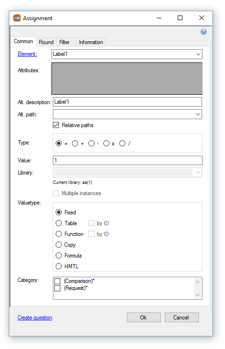The width and height of the screenshot is (225, 349).
Task: Open the Filter tab
Action: pyautogui.click(x=65, y=42)
